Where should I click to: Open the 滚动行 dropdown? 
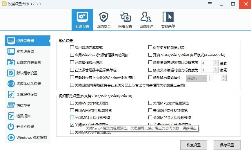point(197,78)
